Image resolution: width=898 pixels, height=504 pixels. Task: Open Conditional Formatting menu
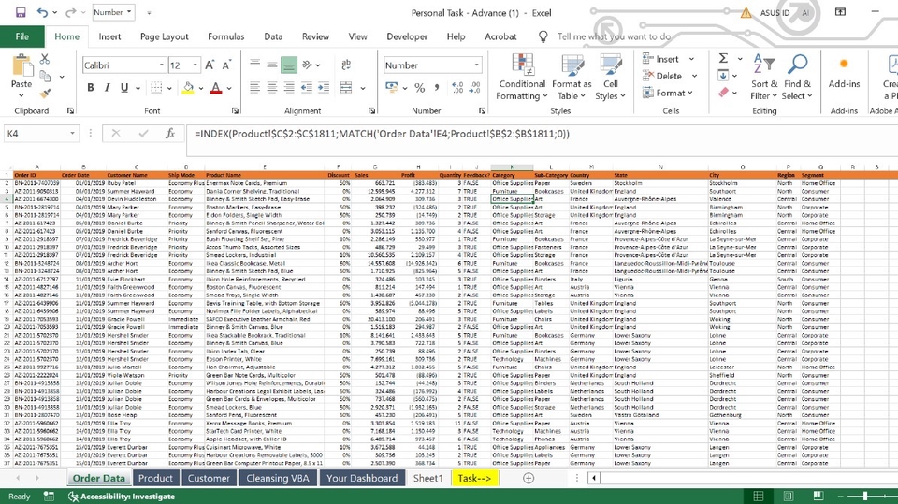point(522,78)
